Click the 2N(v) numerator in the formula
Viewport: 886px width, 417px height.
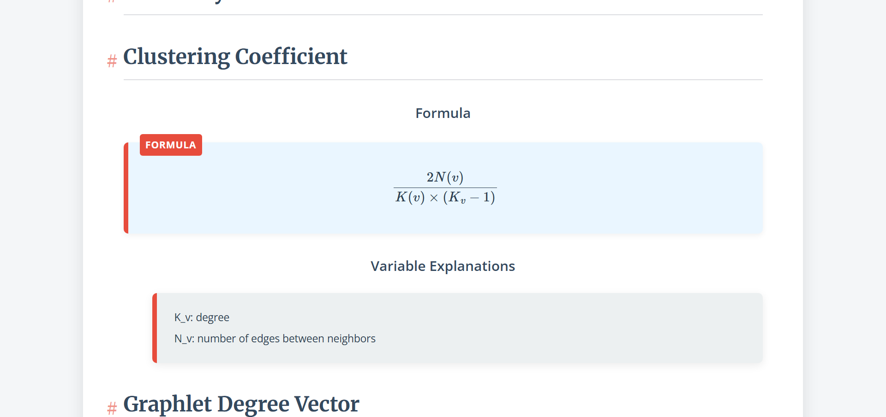pos(445,177)
